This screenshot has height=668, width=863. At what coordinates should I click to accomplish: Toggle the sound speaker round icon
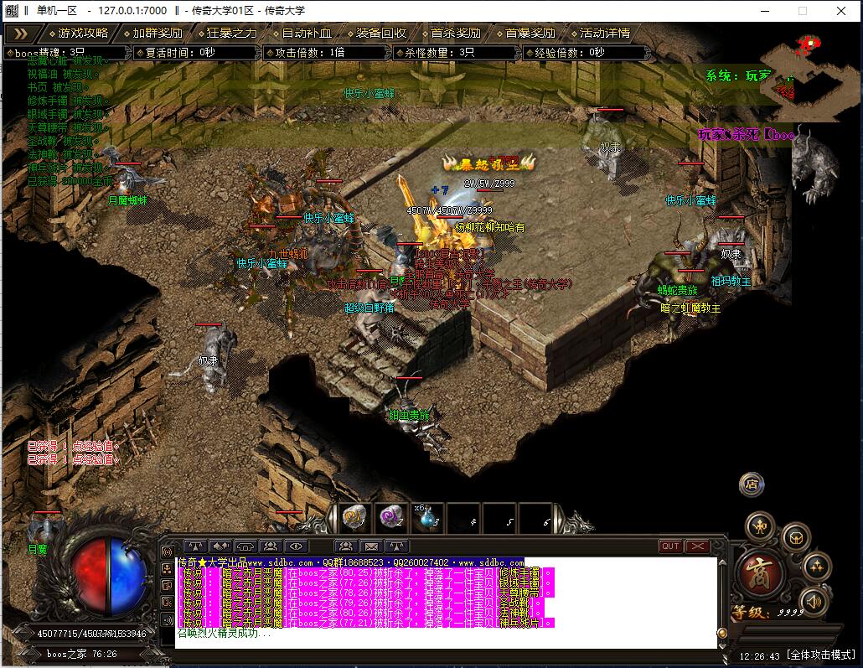[x=814, y=601]
